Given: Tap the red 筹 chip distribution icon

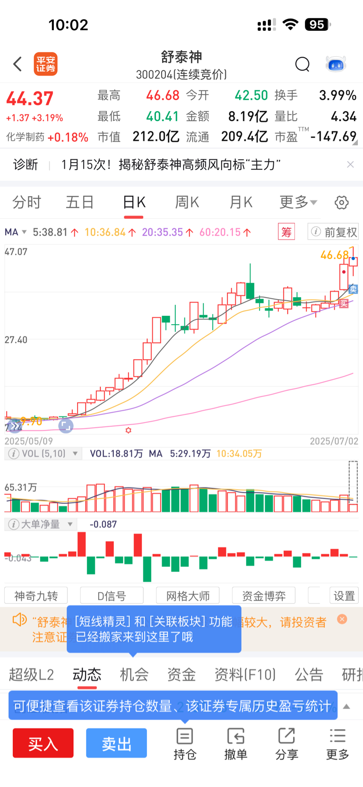Looking at the screenshot, I should (x=286, y=232).
